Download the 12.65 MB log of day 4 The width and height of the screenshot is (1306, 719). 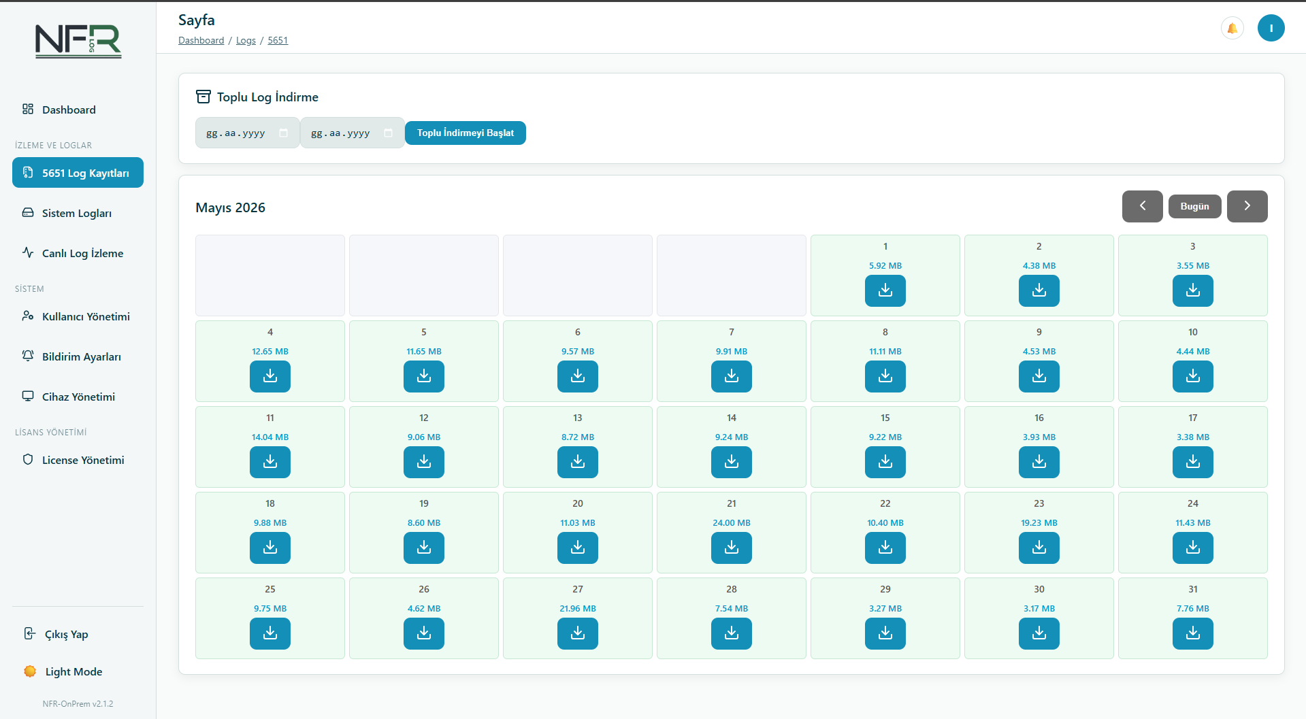pyautogui.click(x=270, y=376)
